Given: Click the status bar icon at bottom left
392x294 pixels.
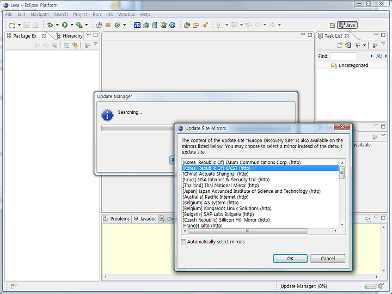Looking at the screenshot, I should click(x=14, y=286).
